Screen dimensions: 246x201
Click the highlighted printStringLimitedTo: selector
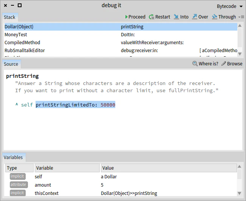(67, 105)
